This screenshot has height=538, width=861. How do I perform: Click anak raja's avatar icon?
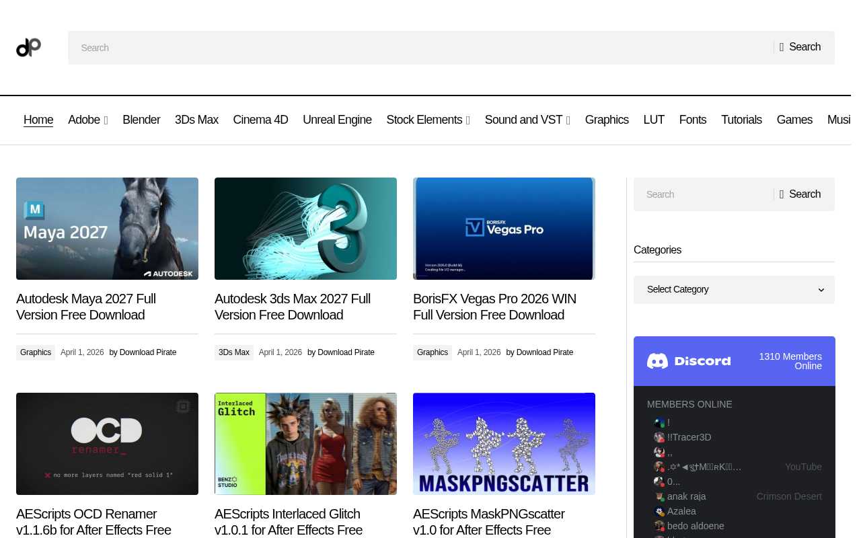pos(659,497)
